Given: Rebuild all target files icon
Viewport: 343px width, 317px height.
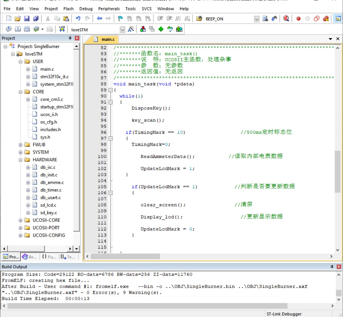Looking at the screenshot, I should 27,29.
